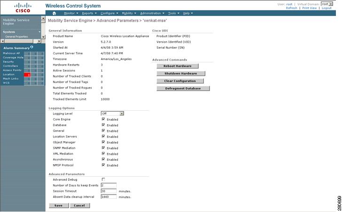Open the Logging Level dropdown
Screen dimensions: 342x212
[x=112, y=114]
